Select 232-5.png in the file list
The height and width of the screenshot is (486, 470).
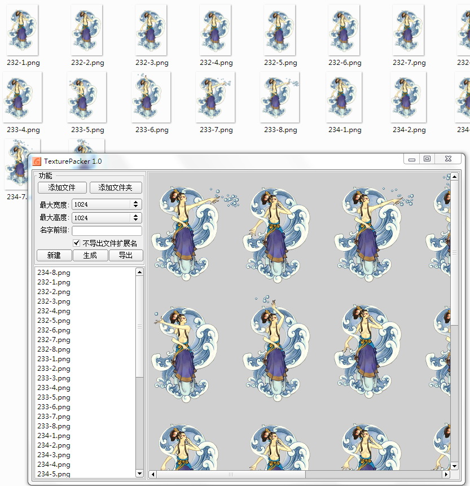[x=54, y=321]
